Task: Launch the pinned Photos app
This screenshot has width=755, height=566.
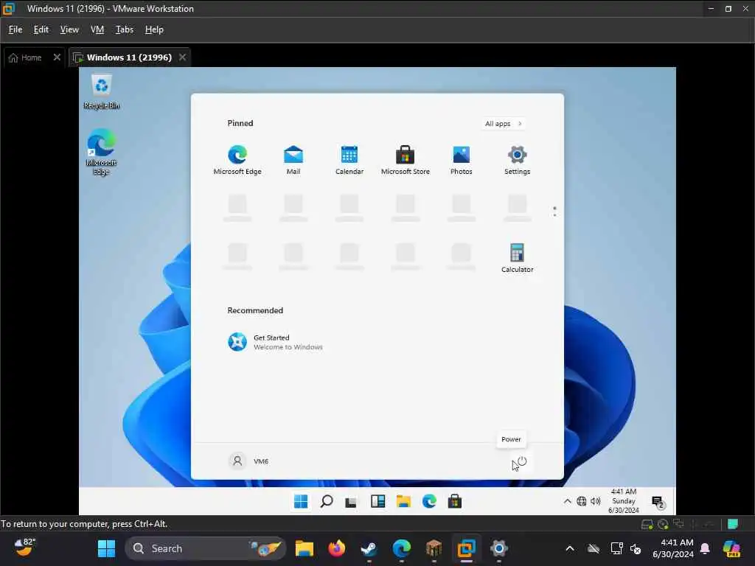Action: (x=462, y=160)
